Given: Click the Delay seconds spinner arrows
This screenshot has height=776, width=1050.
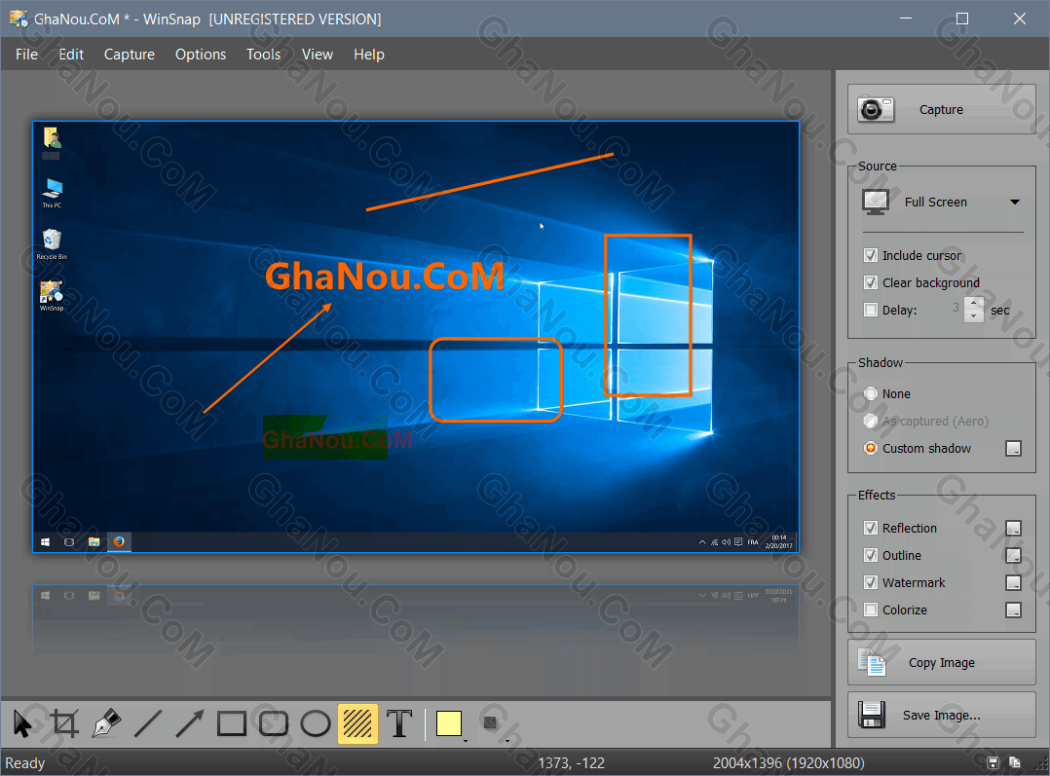Looking at the screenshot, I should pyautogui.click(x=974, y=310).
